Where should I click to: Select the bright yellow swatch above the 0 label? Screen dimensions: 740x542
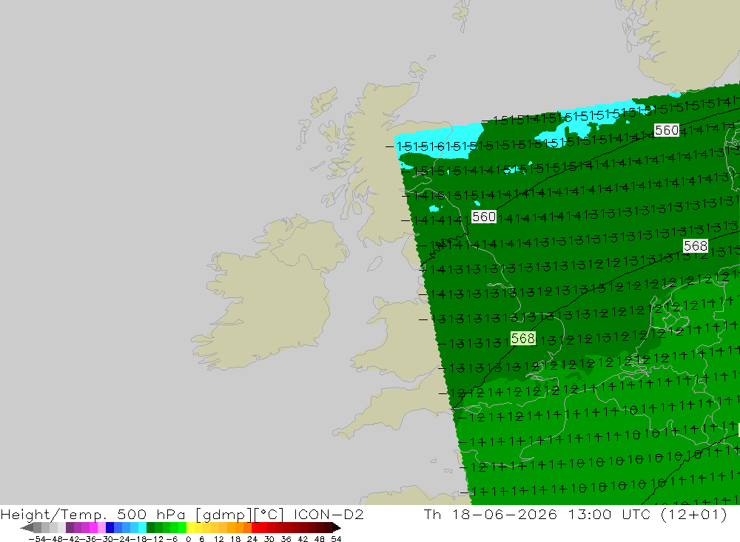(x=190, y=527)
